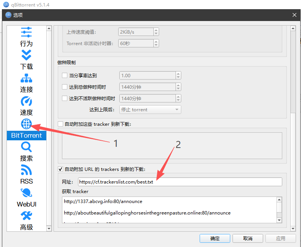
Task: Uncheck 自动附加 URL 的 trackers option
Action: [60, 169]
